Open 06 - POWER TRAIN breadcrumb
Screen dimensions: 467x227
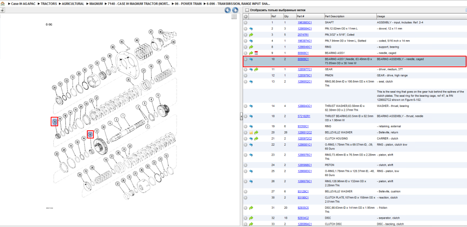pos(188,4)
